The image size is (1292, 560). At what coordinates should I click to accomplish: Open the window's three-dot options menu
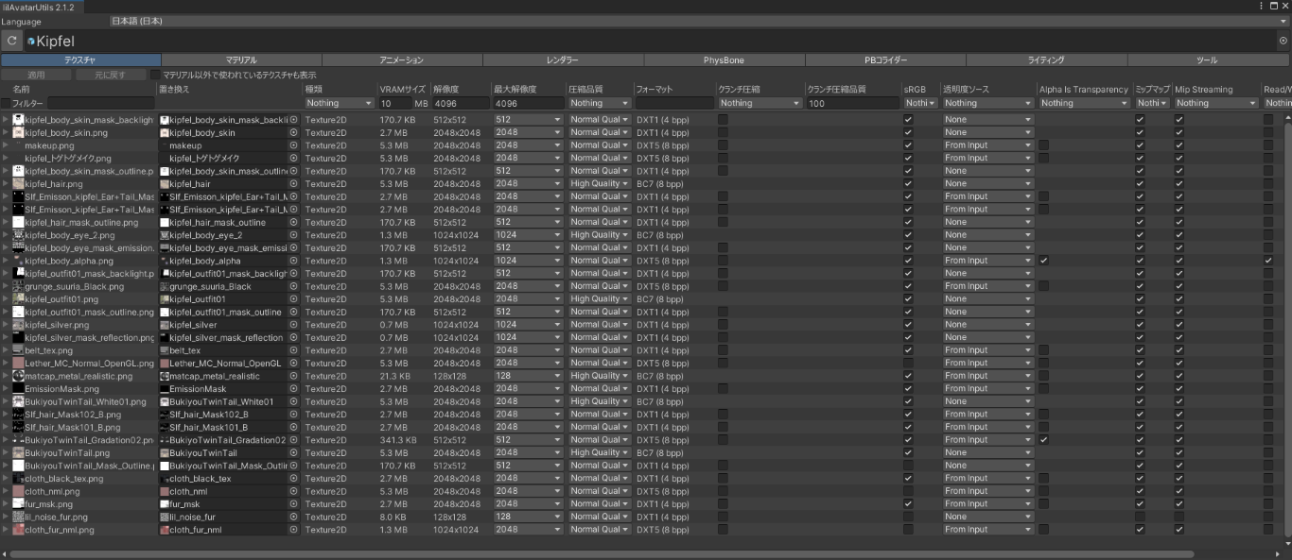[1262, 6]
